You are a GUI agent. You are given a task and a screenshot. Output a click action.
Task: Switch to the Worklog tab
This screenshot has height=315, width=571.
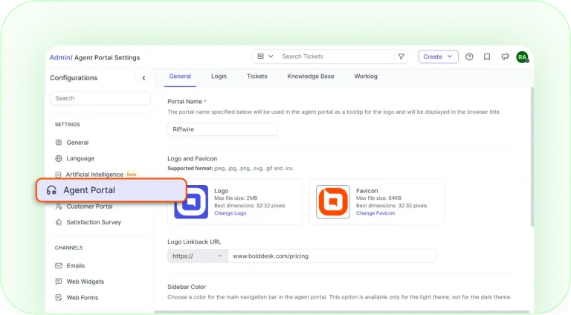tap(366, 77)
